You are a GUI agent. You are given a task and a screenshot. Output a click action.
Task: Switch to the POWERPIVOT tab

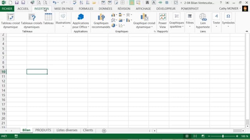point(190,9)
